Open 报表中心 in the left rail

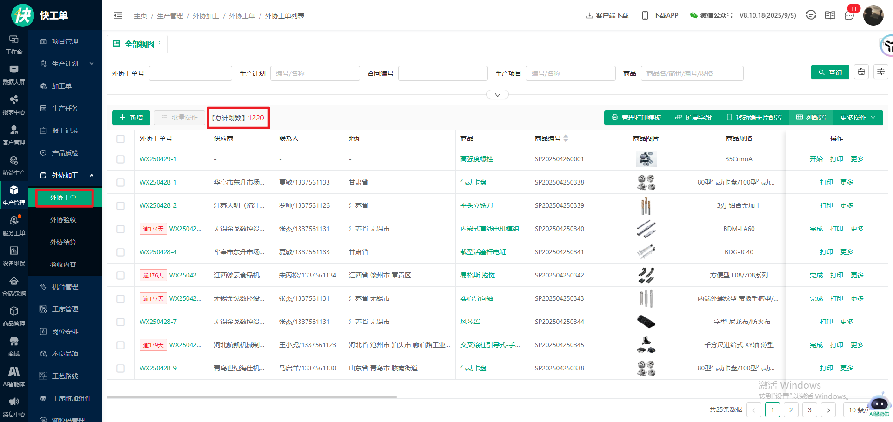[x=14, y=105]
